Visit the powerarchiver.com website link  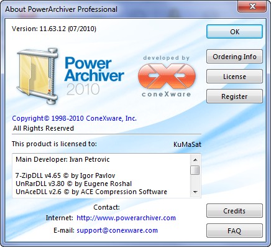pos(126,218)
